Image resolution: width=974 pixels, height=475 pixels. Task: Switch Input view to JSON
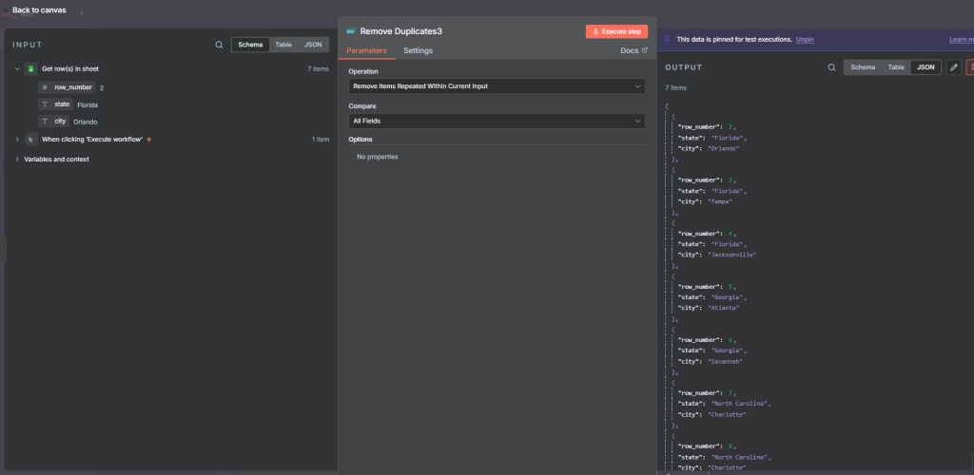pos(313,45)
